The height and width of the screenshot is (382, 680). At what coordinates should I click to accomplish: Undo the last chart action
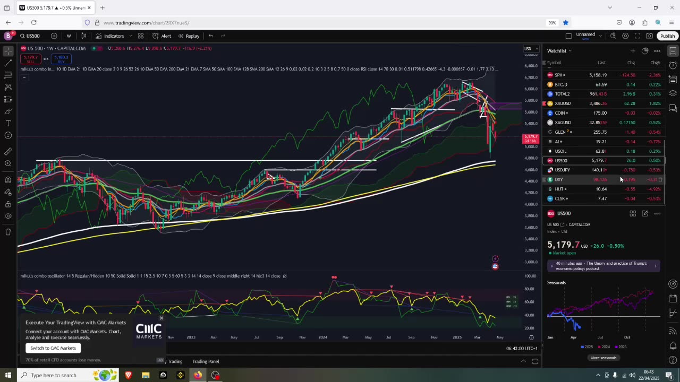click(211, 36)
